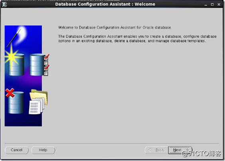Click the Cancel button
The height and width of the screenshot is (161, 225).
(x=17, y=150)
